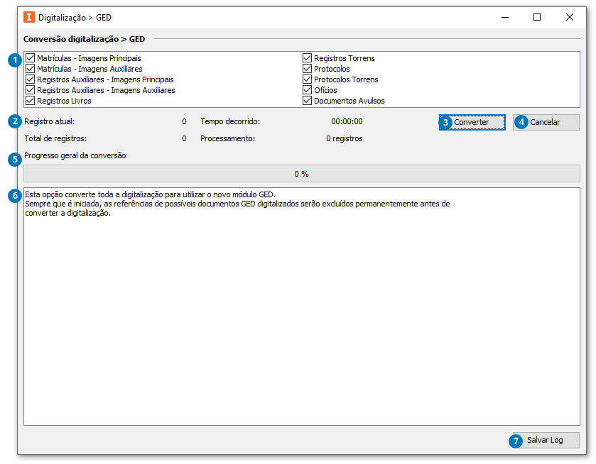This screenshot has width=596, height=464.
Task: Disable the Ofícios checkbox
Action: tap(307, 90)
